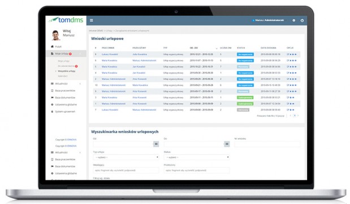The width and height of the screenshot is (350, 204).
Task: Open System uprawnień in the sidebar
Action: pyautogui.click(x=65, y=112)
